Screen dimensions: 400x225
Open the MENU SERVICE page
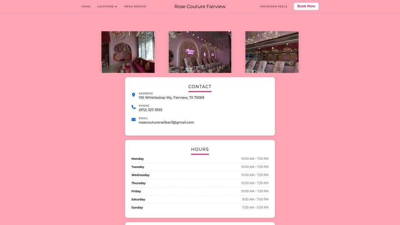point(135,6)
